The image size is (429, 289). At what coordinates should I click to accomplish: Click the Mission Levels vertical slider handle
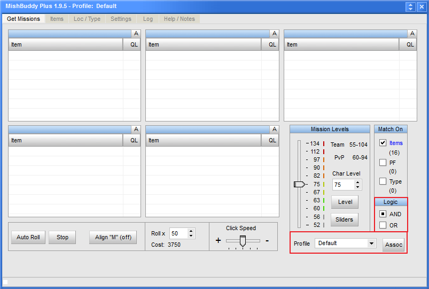(299, 184)
